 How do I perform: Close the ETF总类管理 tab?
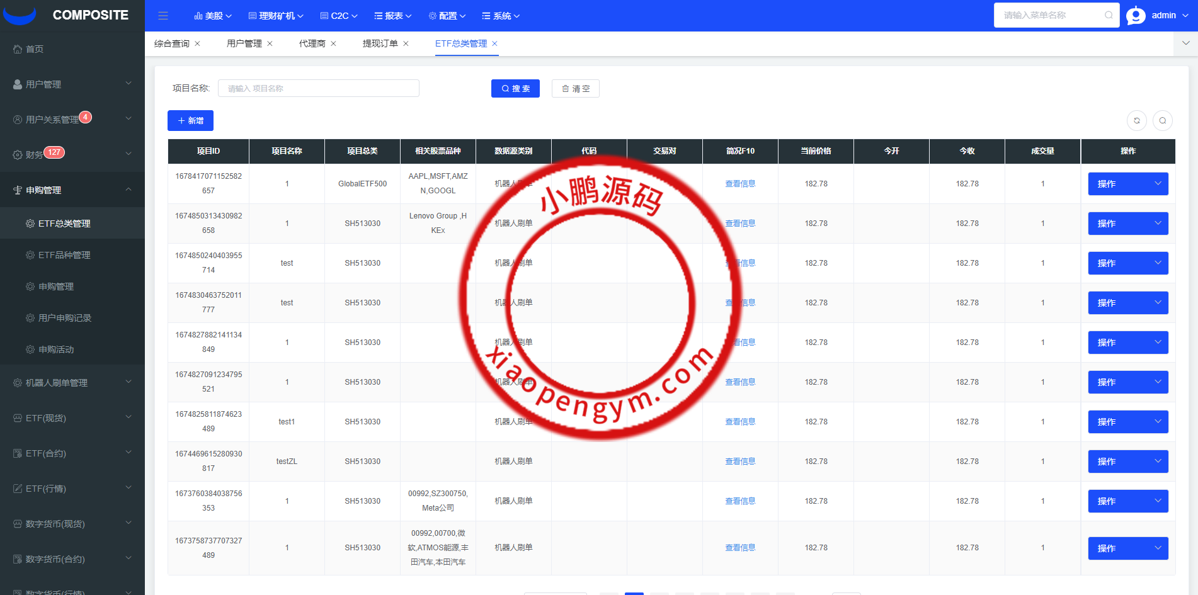pos(495,43)
